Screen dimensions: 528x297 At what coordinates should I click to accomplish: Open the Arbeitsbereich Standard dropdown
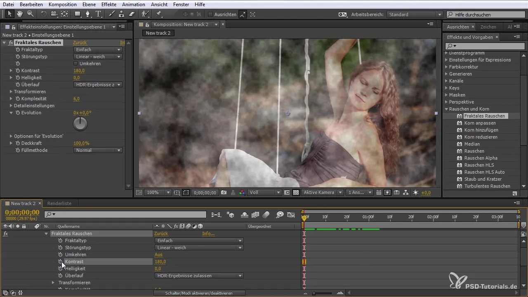(415, 14)
